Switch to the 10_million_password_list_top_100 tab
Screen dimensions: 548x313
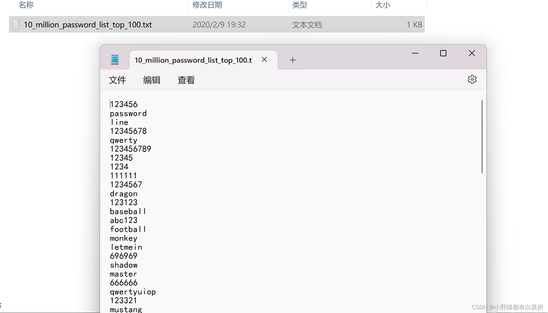pyautogui.click(x=193, y=60)
